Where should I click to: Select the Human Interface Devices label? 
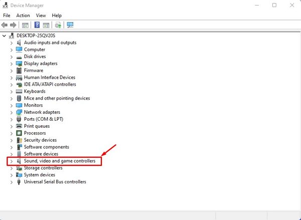(50, 78)
